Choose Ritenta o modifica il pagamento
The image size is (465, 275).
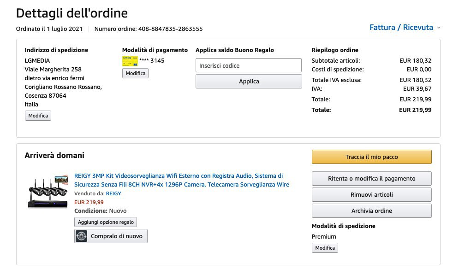[x=371, y=179]
